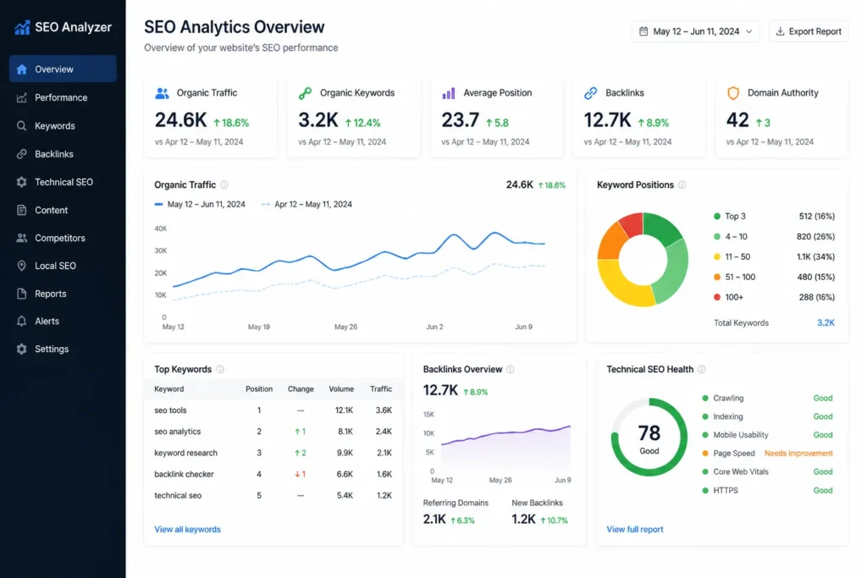The image size is (867, 578).
Task: Click the Technical SEO gear icon
Action: 21,182
